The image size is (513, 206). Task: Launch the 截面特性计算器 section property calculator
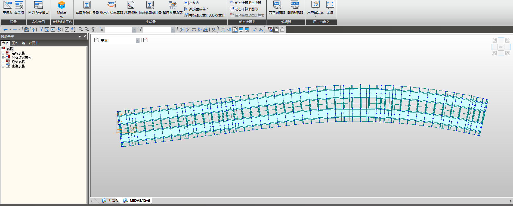(87, 7)
